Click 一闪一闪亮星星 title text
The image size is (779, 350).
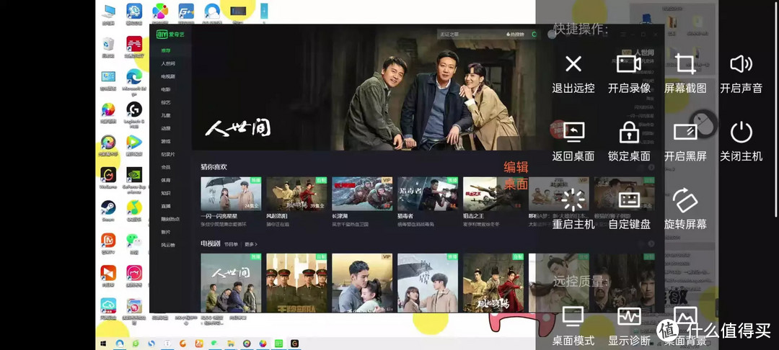pos(220,216)
